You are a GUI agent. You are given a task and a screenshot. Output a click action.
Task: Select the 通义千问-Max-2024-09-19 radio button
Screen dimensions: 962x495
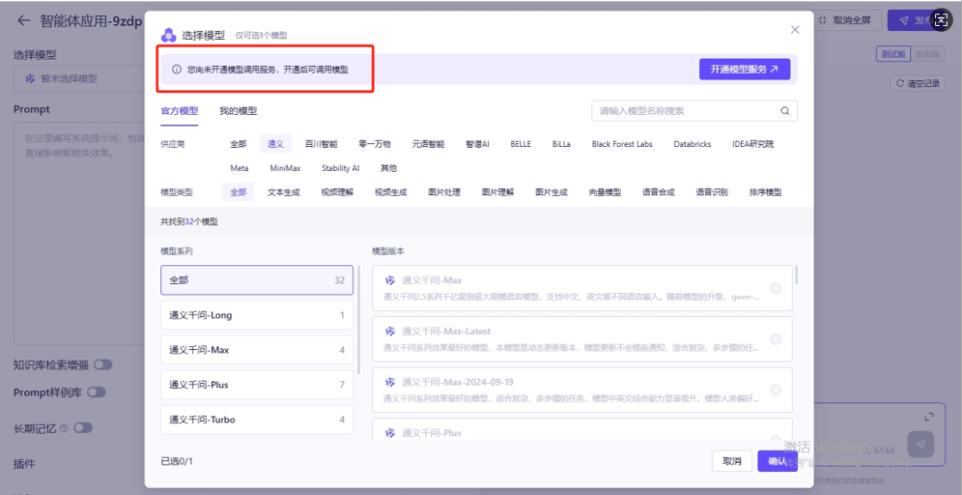click(776, 390)
